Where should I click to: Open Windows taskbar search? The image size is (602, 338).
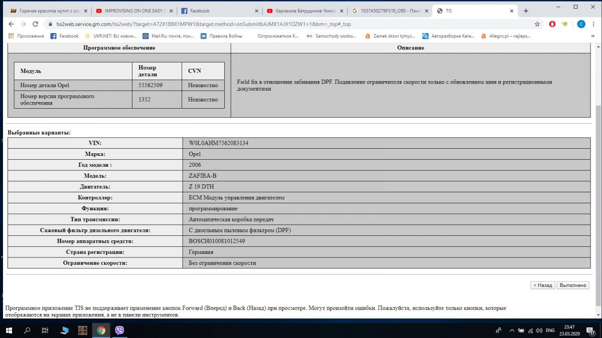pyautogui.click(x=28, y=330)
